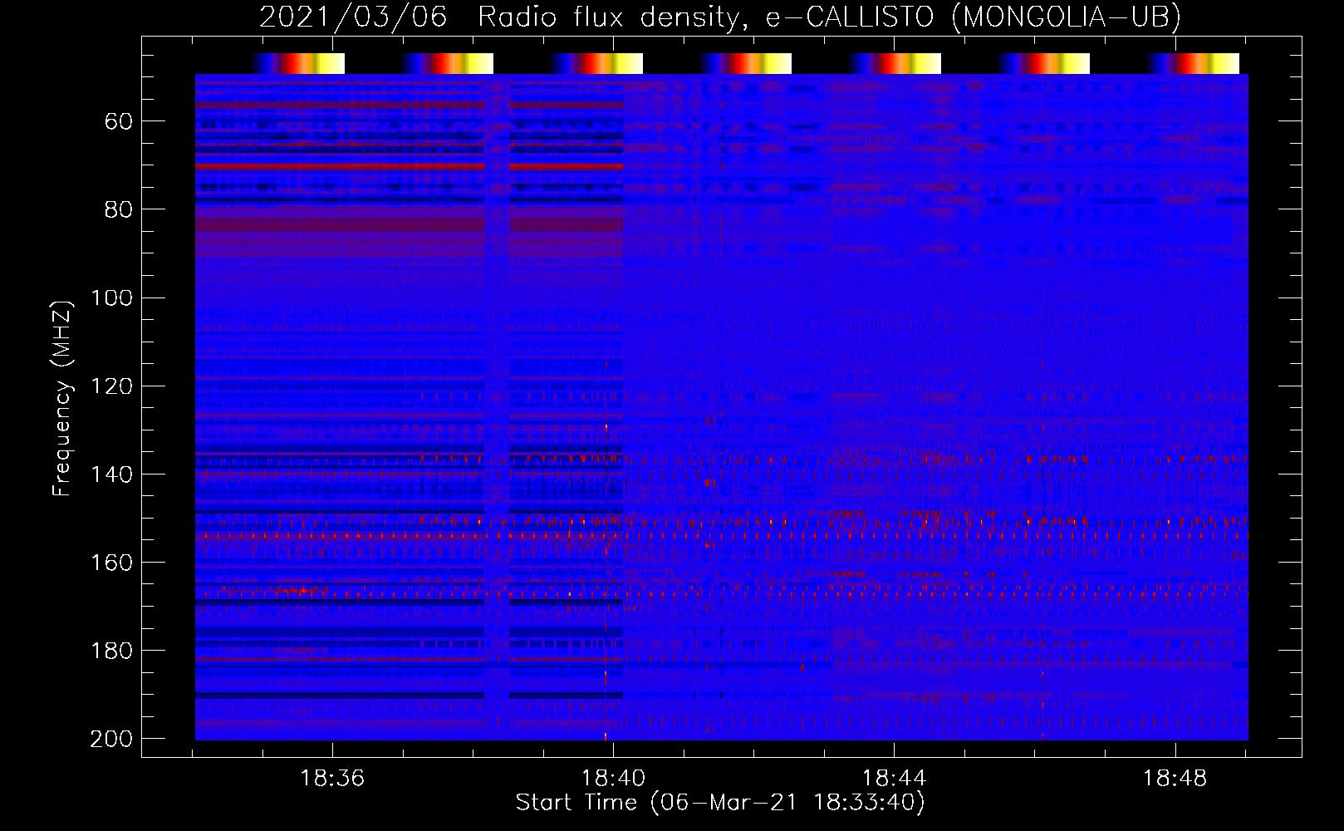The width and height of the screenshot is (1344, 831).
Task: Click the 180 MHz frequency tick label
Action: pos(111,651)
